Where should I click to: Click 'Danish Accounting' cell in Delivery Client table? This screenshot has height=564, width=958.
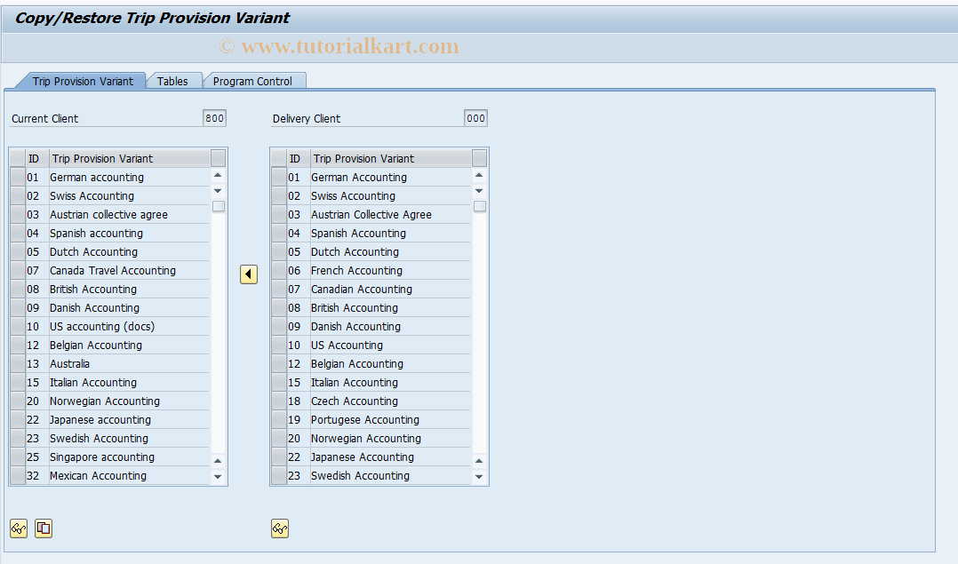click(390, 327)
